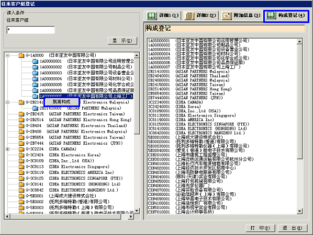Select list row 3C81130001 IDEA Electronics Singapore
This screenshot has width=313, height=235.
tap(192, 115)
